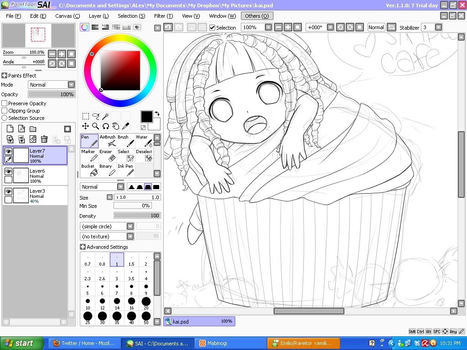Enable the Clipping Group checkbox

pos(5,111)
